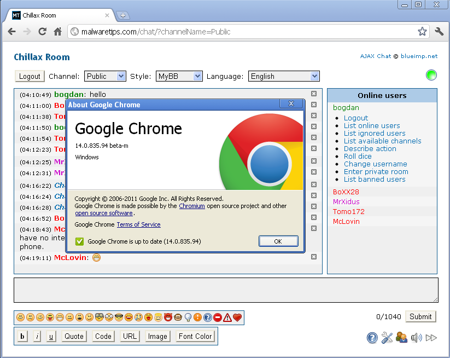
Task: Click OK in About Google Chrome dialog
Action: coord(278,241)
